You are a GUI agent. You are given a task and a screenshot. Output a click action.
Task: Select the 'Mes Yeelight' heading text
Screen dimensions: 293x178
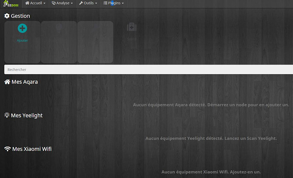click(27, 116)
